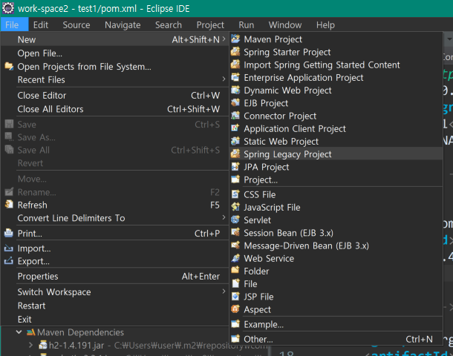Open the Source menu
The width and height of the screenshot is (453, 356).
pyautogui.click(x=76, y=24)
